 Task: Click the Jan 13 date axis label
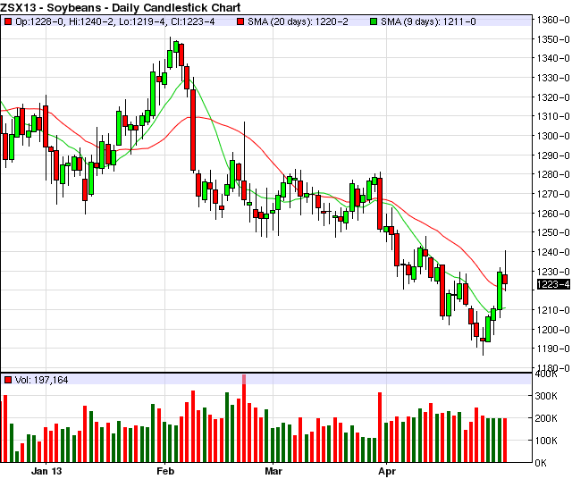click(46, 471)
